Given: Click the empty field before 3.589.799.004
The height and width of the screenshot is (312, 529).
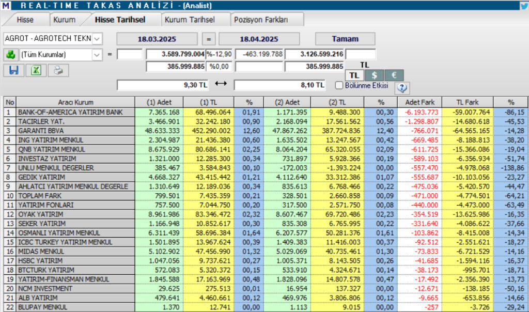Looking at the screenshot, I should pos(130,54).
